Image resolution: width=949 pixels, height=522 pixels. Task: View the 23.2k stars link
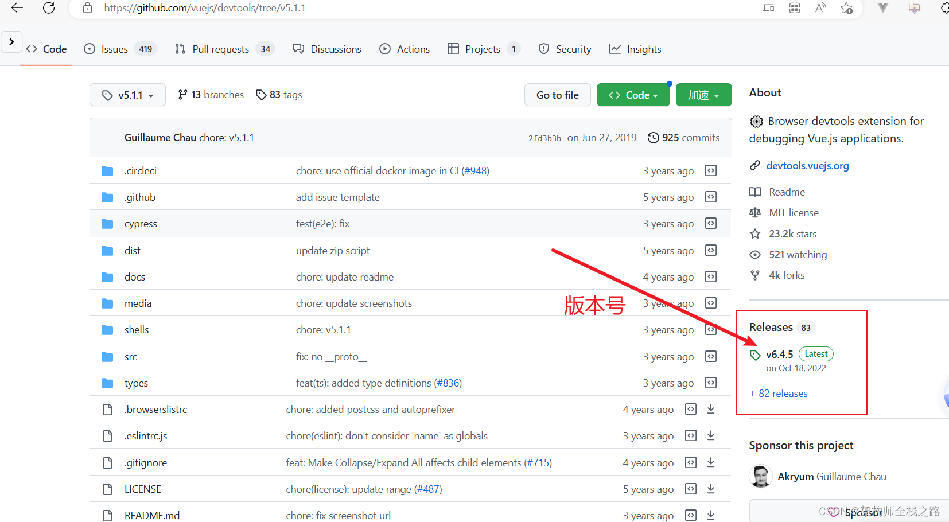[792, 234]
